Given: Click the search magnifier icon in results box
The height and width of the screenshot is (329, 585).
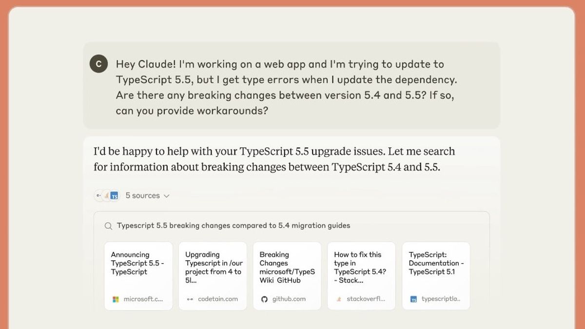Looking at the screenshot, I should [x=108, y=226].
